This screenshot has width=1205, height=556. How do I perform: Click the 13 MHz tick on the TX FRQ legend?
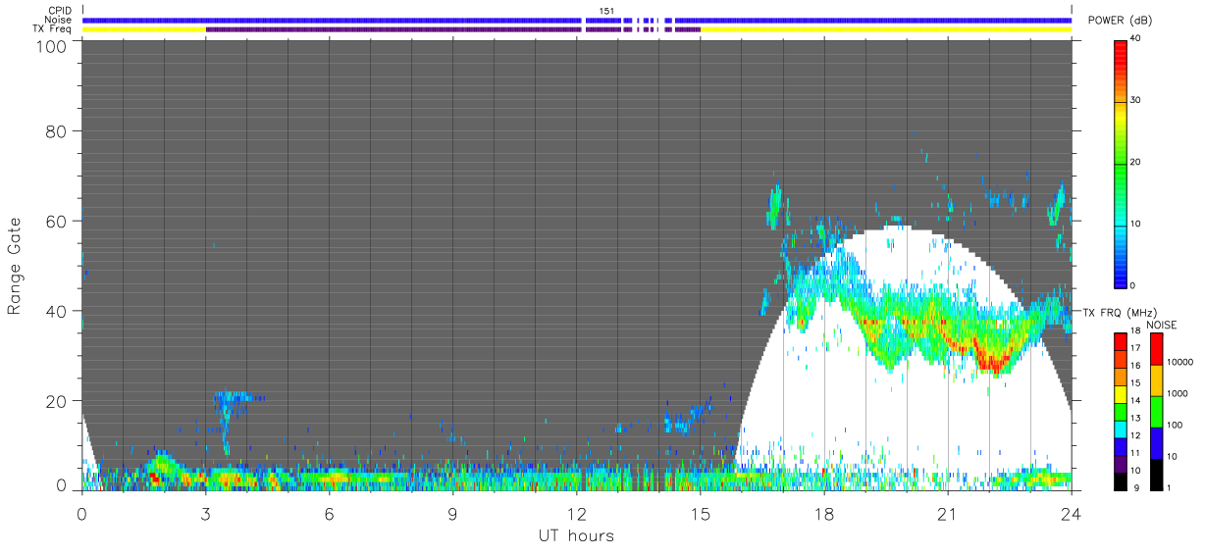[x=1134, y=418]
